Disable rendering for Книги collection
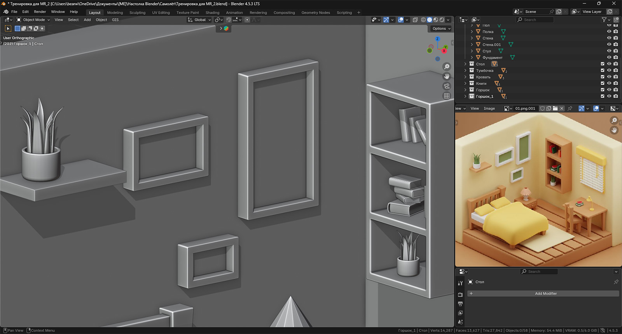The width and height of the screenshot is (622, 334). (616, 83)
